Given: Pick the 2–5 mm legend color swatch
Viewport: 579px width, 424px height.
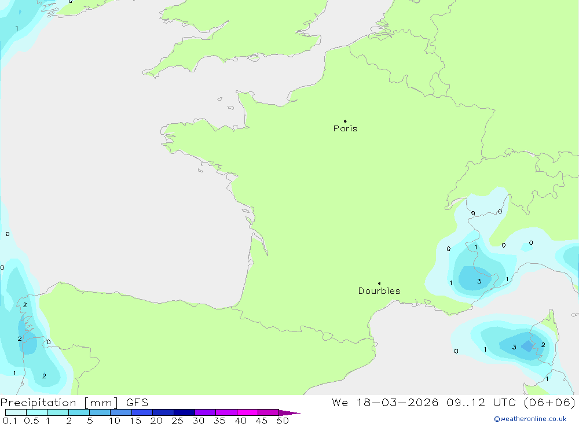Looking at the screenshot, I should click(79, 412).
